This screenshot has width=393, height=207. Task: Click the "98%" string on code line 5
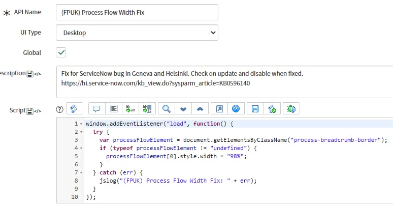[x=235, y=156]
